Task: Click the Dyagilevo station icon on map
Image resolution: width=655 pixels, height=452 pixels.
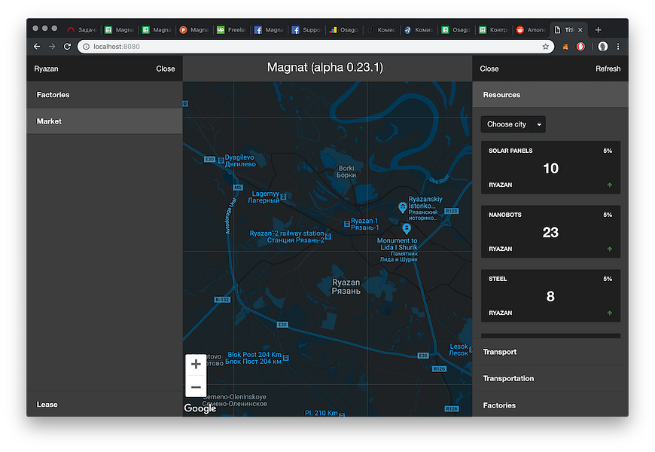Action: (x=221, y=160)
